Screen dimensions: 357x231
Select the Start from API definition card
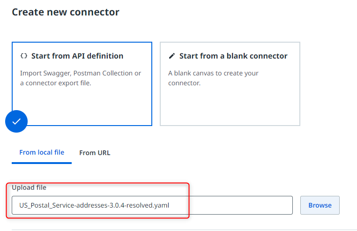(x=82, y=84)
